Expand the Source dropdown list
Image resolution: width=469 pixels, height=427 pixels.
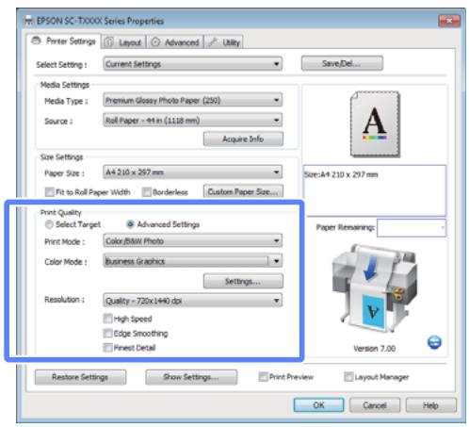click(192, 120)
